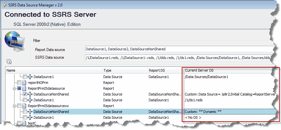Click the report icon beside ReportPrmISdatasource
Screen dimensions: 281x130
coord(24,88)
